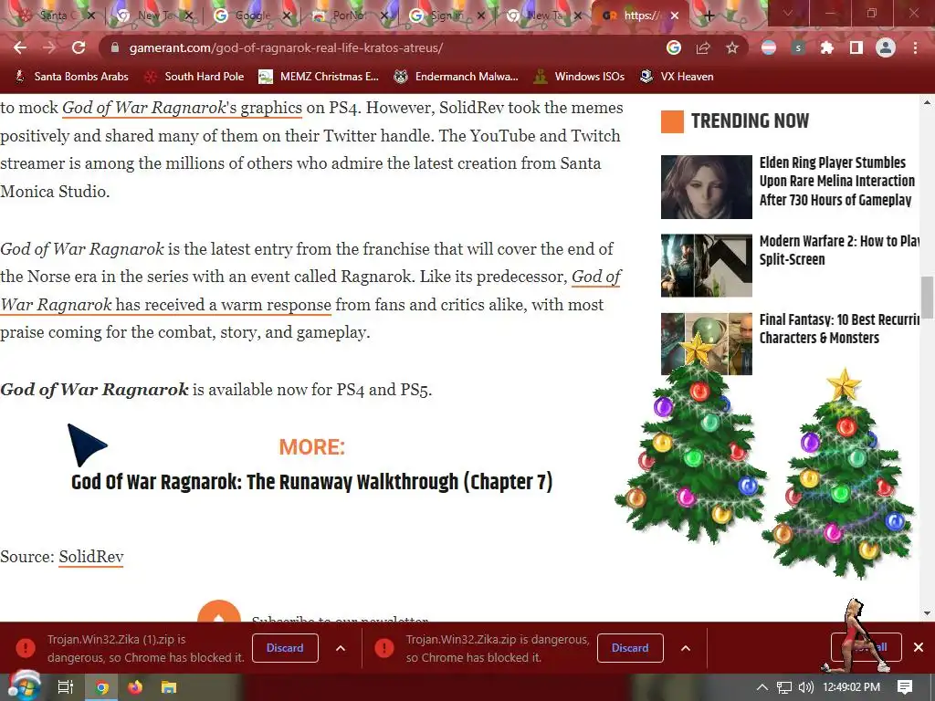
Task: Click the Zika (1).zip danger warning icon
Action: 26,648
